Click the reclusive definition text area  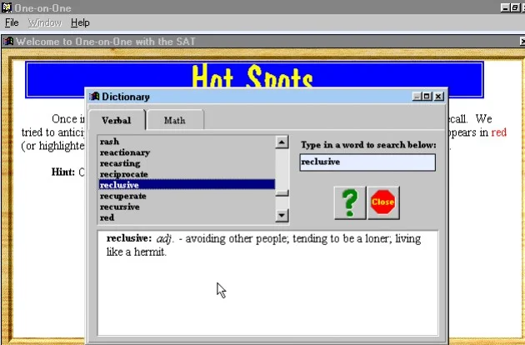[267, 283]
